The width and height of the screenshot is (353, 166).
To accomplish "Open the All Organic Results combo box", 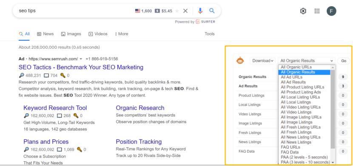I will click(306, 61).
